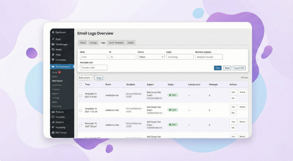Click the Analytics bar chart icon
Screen dimensions: 293x161
tap(53, 122)
